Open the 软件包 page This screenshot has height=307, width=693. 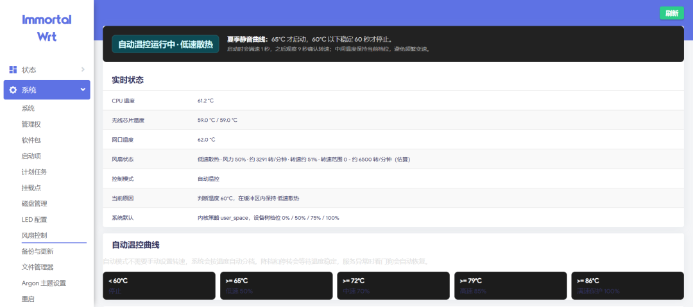coord(31,140)
